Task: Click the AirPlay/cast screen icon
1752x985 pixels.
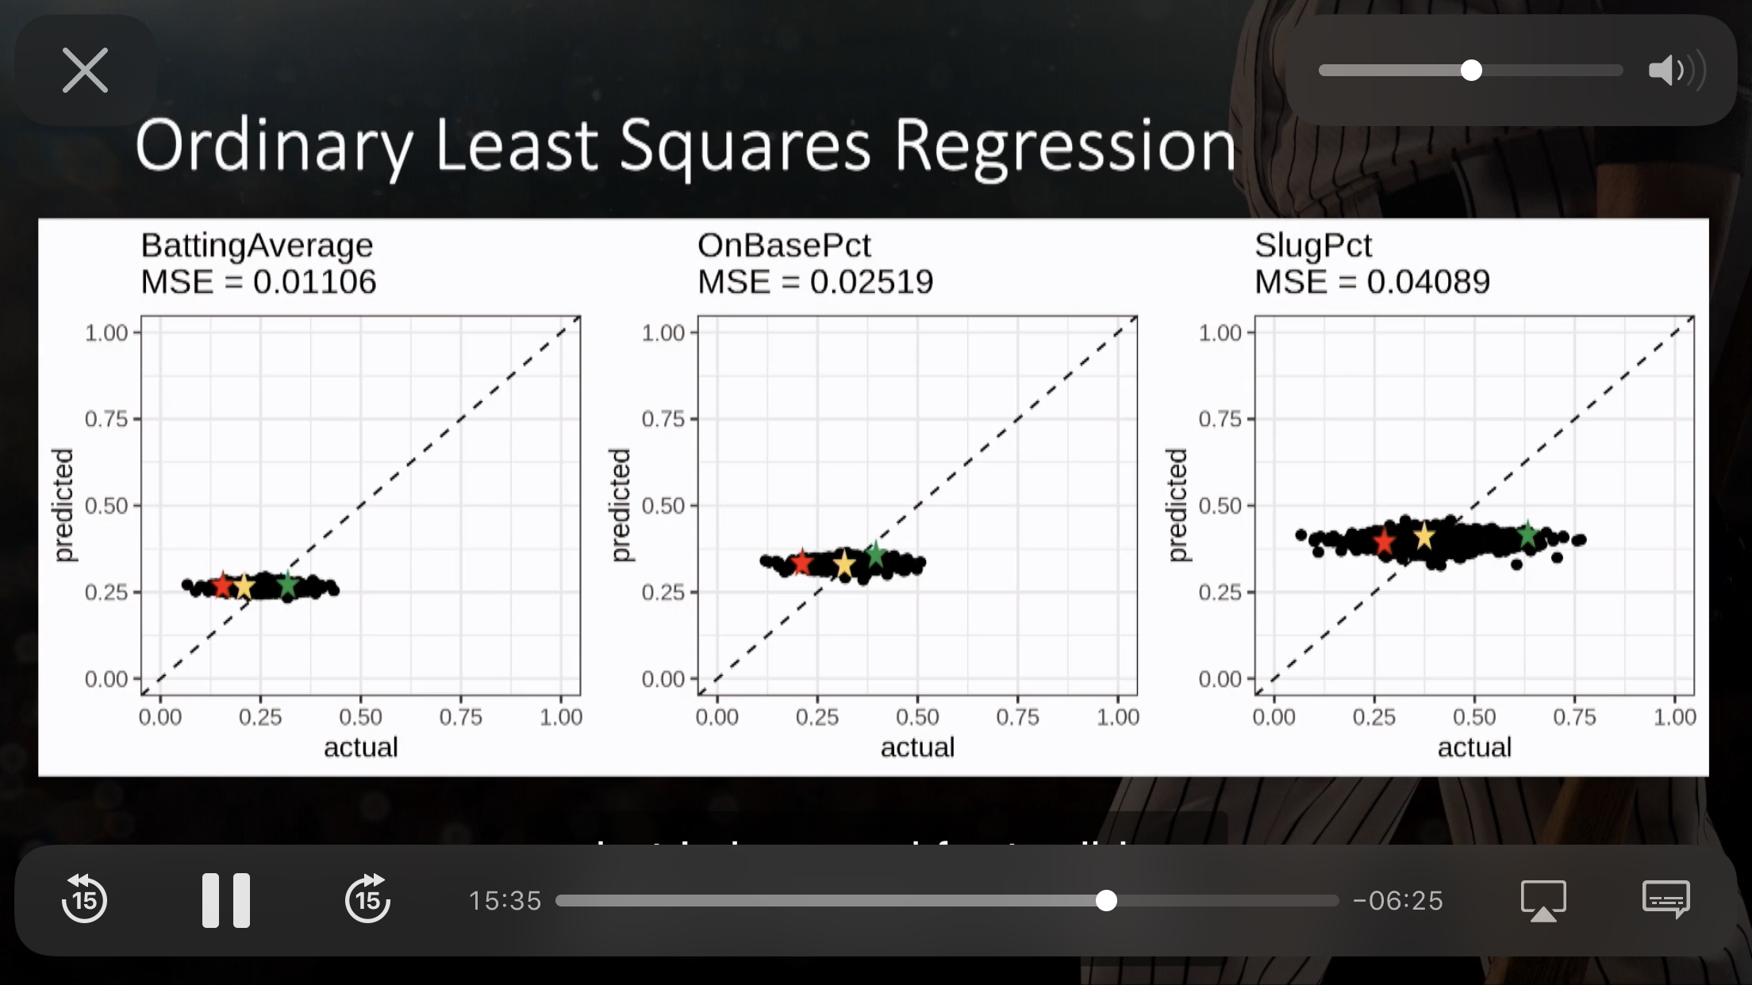Action: pos(1544,899)
